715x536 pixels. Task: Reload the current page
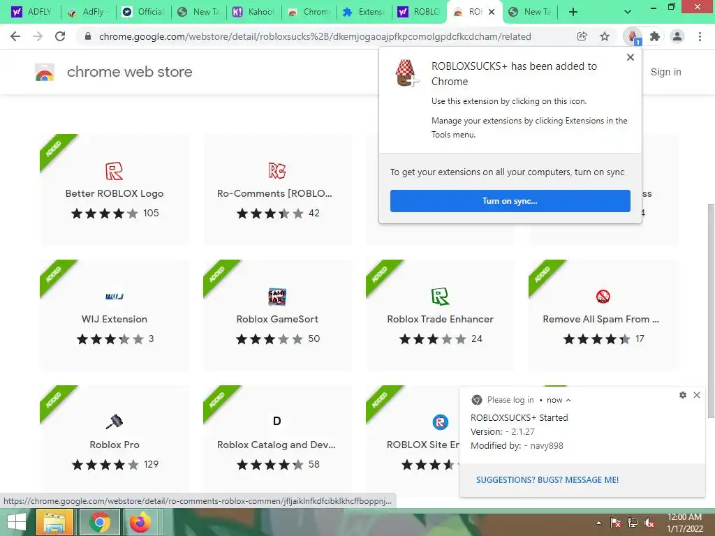pos(60,36)
